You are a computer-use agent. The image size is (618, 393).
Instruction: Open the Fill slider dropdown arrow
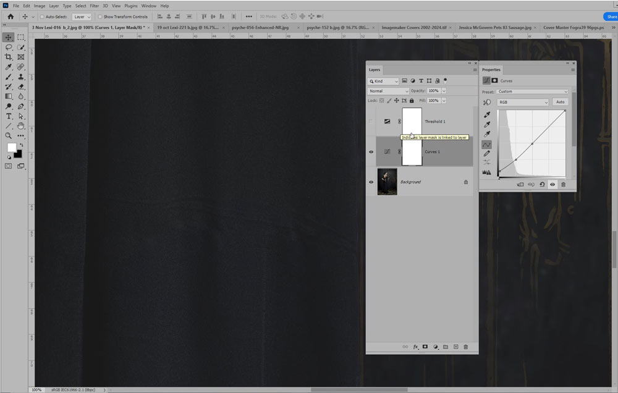(444, 101)
